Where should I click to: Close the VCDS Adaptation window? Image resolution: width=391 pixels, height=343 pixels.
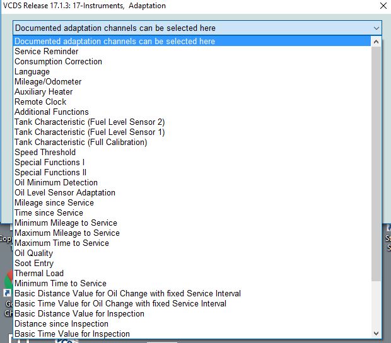[383, 6]
